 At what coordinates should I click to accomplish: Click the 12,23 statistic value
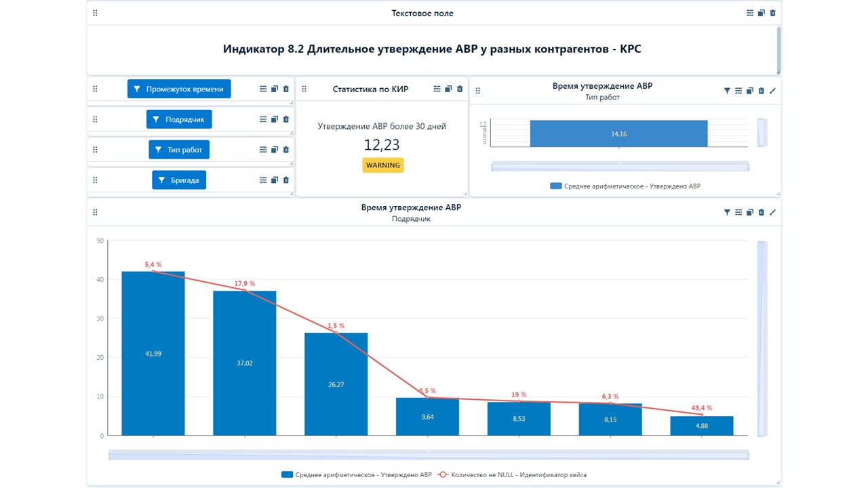(x=383, y=144)
